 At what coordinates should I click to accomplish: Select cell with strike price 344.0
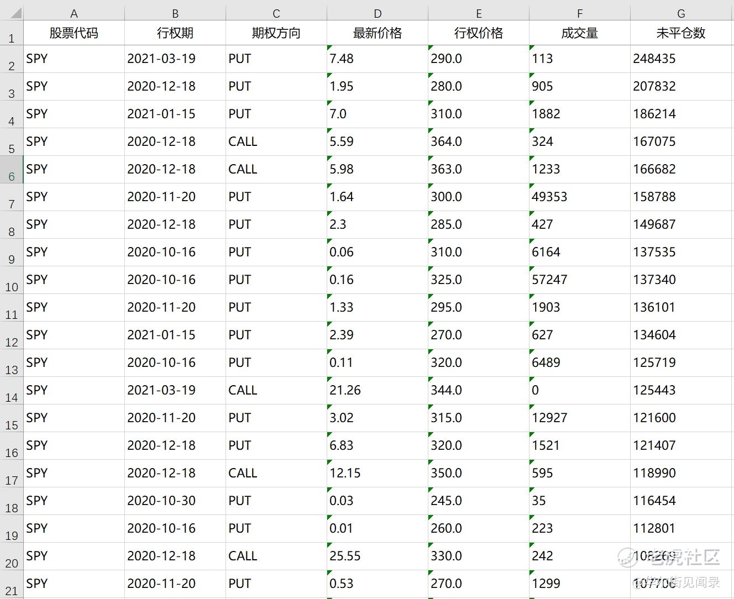click(479, 391)
